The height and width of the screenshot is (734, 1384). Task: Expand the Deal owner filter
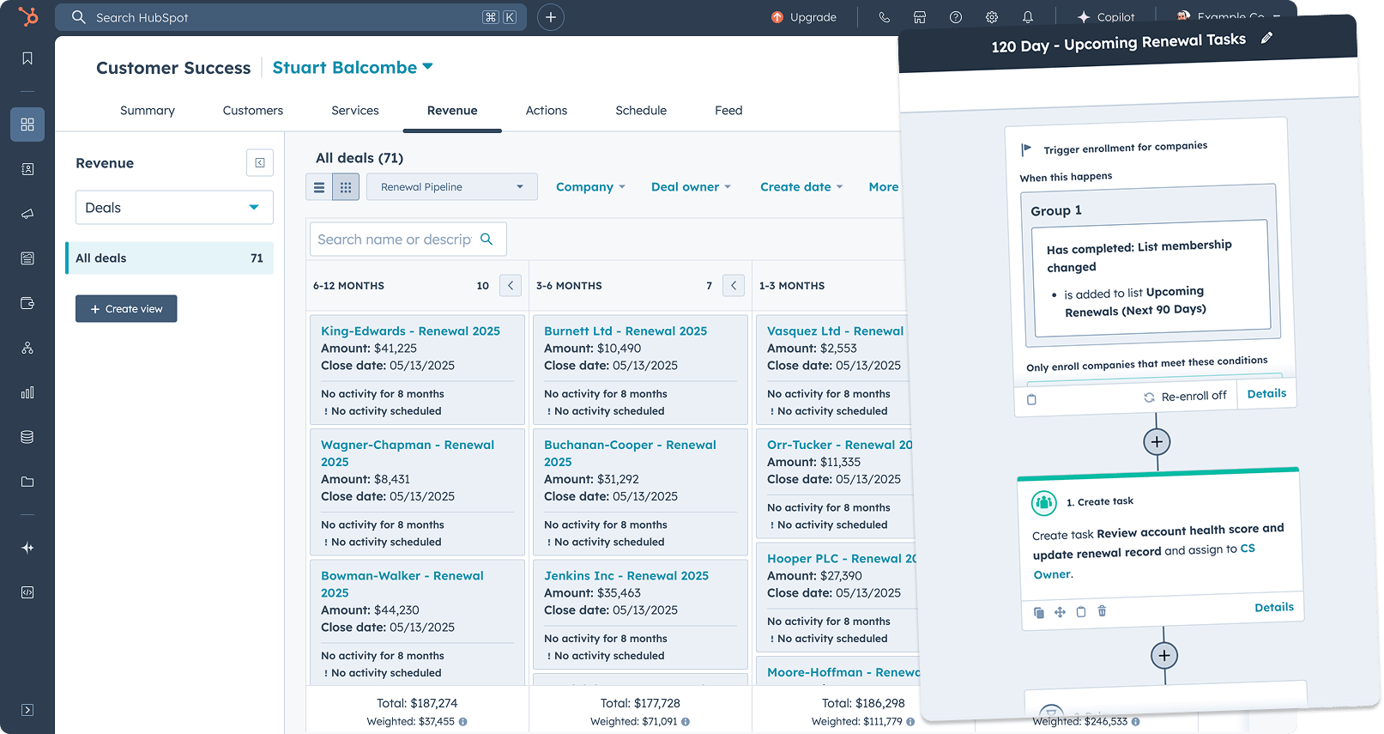click(691, 187)
